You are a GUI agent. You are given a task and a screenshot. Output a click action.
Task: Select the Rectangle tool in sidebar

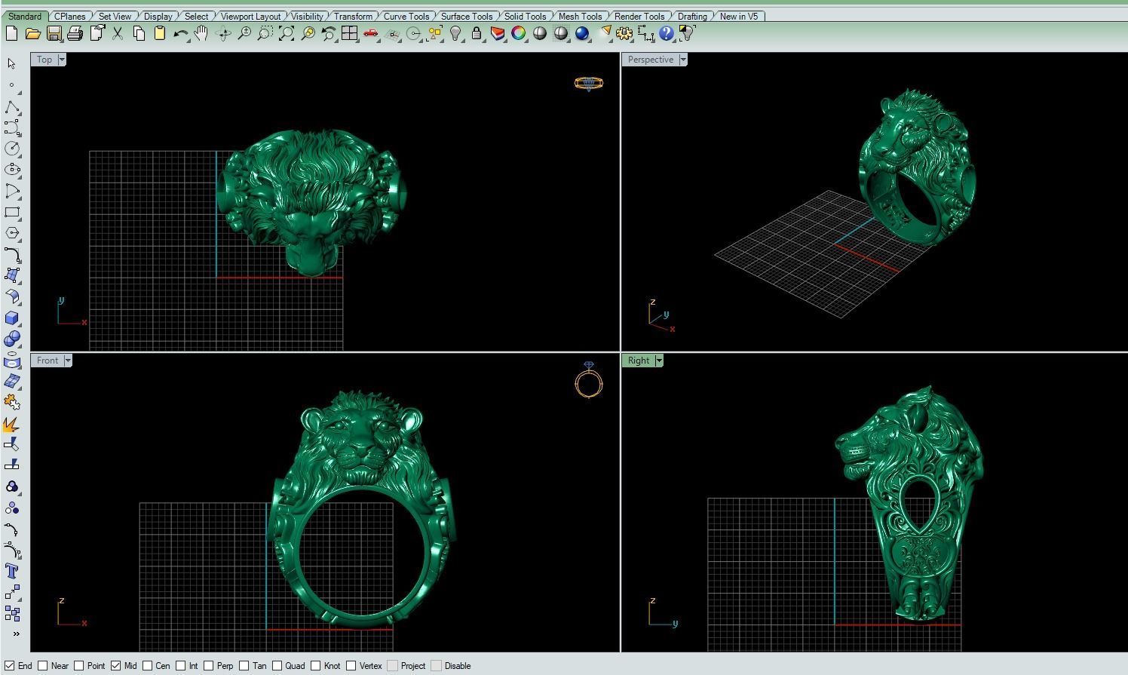12,213
